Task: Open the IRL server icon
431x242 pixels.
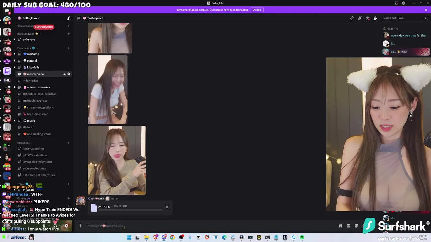Action: (x=7, y=80)
